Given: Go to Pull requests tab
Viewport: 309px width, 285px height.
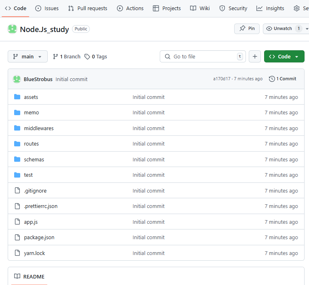Looking at the screenshot, I should coord(88,8).
